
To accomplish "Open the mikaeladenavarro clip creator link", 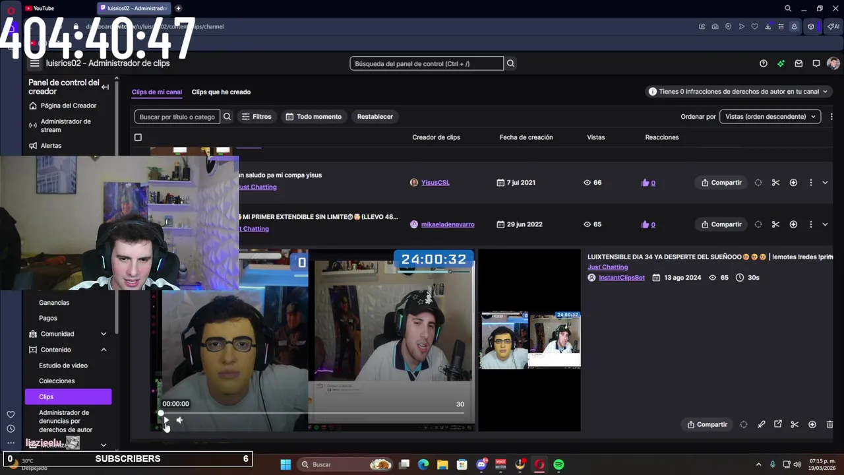I will tap(448, 224).
